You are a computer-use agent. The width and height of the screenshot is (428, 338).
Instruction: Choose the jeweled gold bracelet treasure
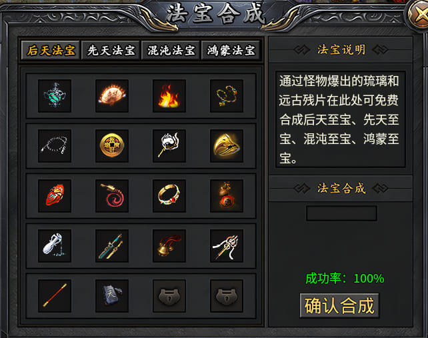[169, 196]
